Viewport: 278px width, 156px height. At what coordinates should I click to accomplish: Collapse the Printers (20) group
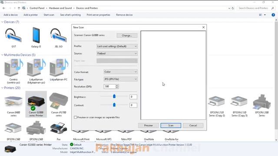[2, 88]
